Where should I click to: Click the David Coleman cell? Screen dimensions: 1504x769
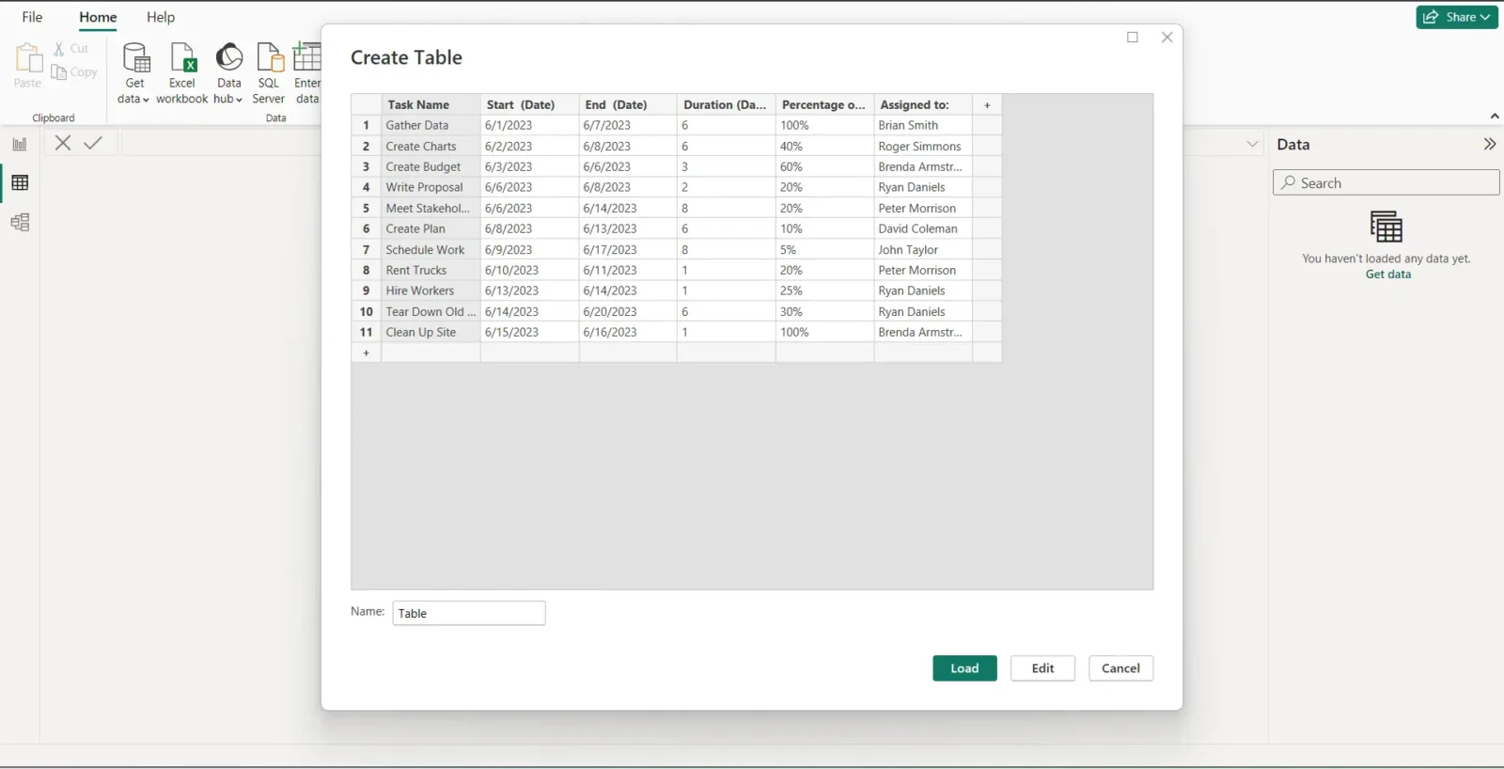coord(923,228)
